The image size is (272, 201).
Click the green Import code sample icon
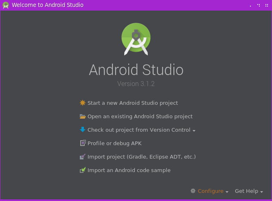coord(83,170)
